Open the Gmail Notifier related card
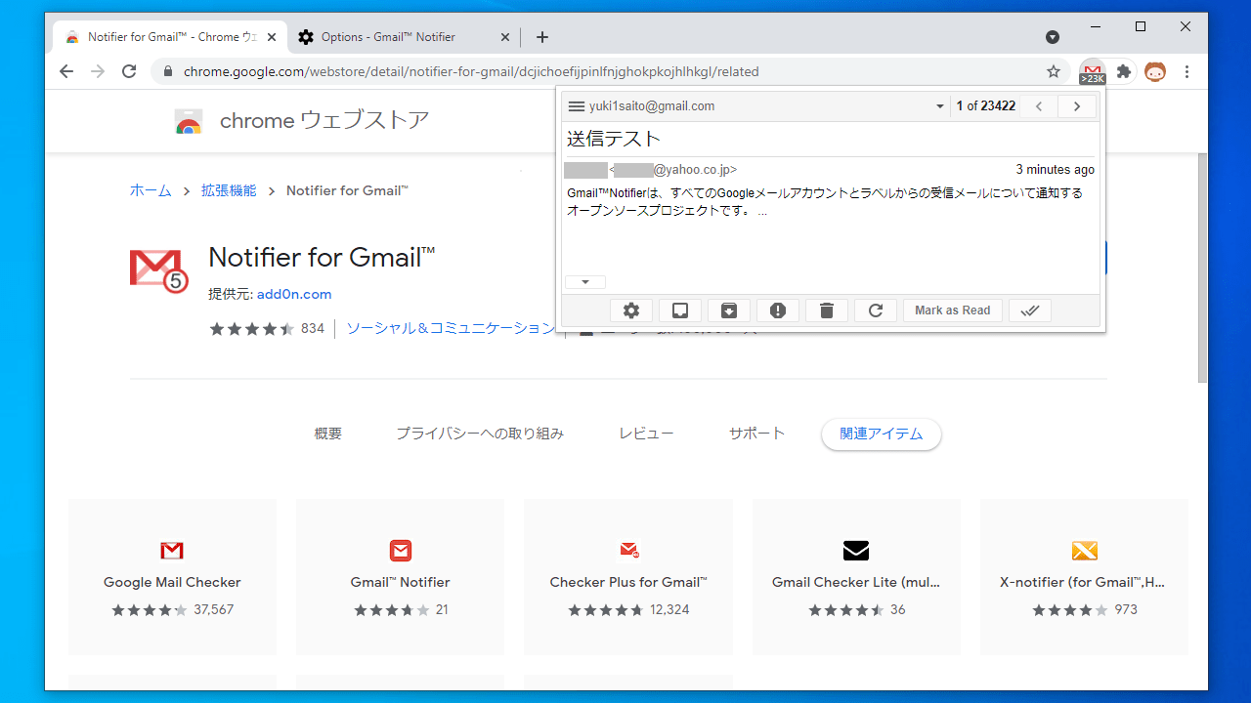 point(400,577)
